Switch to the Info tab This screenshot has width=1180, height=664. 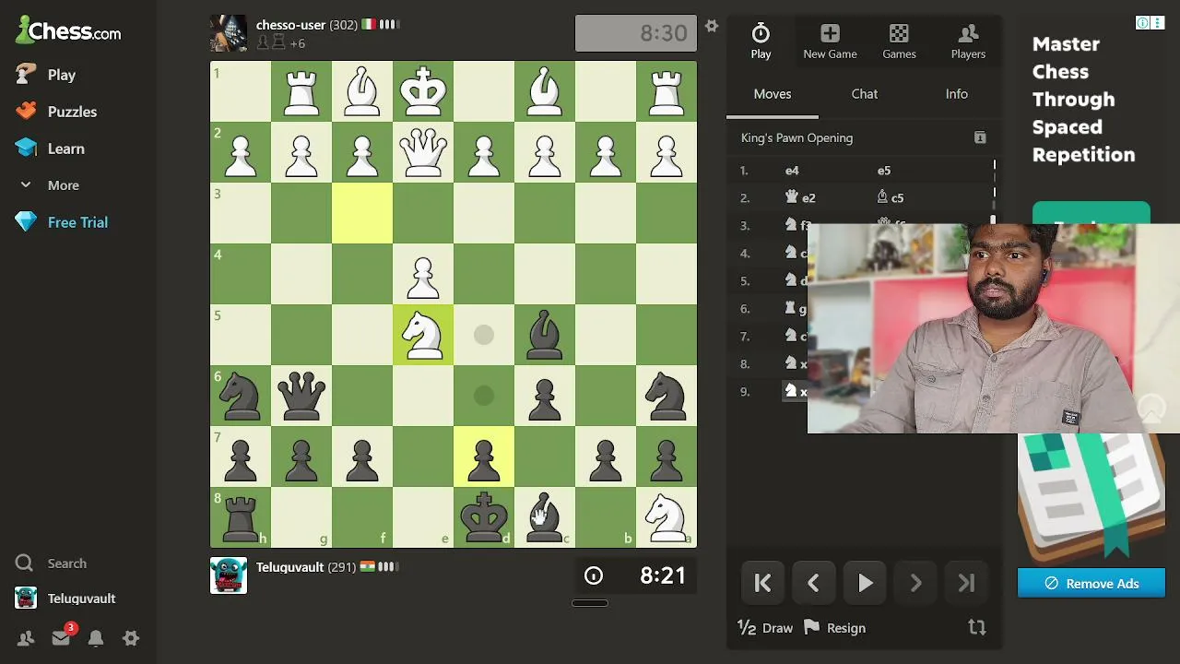(957, 94)
